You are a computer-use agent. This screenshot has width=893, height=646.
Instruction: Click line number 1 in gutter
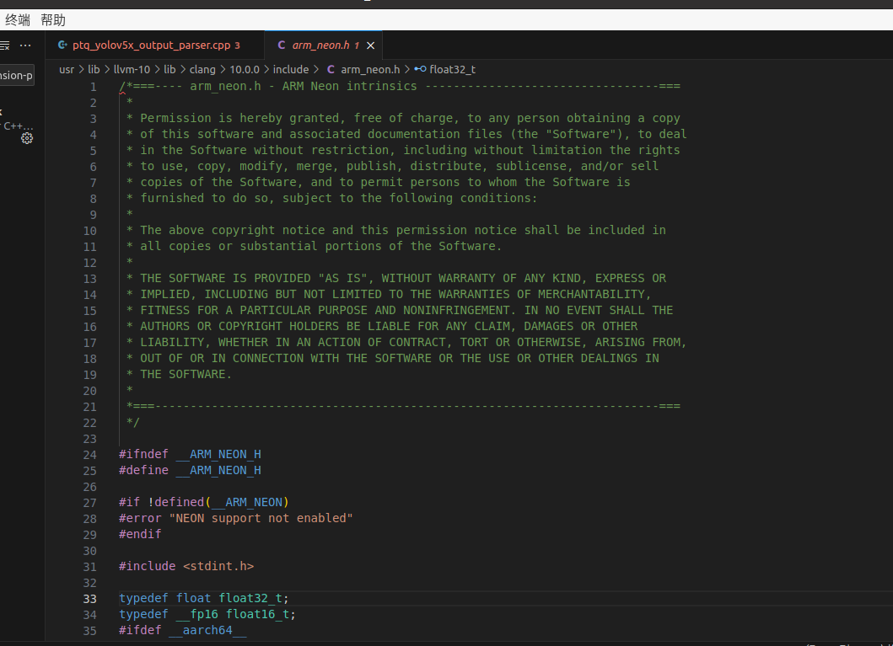[x=94, y=87]
